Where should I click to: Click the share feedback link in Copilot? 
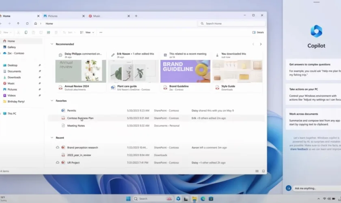click(x=299, y=149)
